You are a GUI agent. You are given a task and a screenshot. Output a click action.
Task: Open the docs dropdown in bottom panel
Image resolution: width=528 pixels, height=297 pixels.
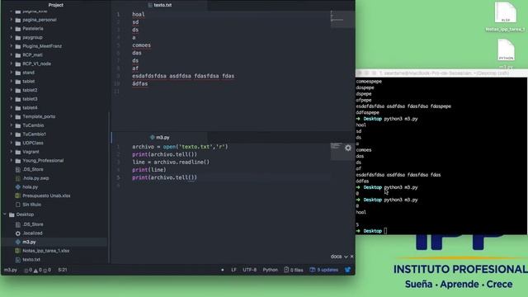339,257
